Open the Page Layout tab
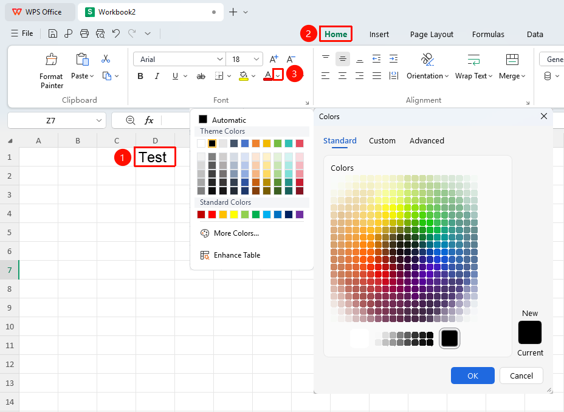 point(432,35)
